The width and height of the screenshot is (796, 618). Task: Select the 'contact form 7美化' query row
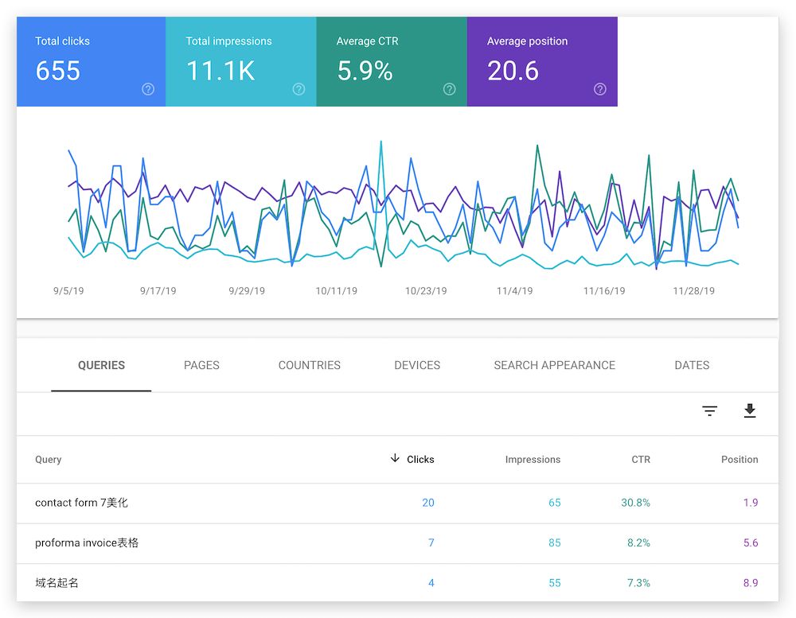click(x=81, y=503)
